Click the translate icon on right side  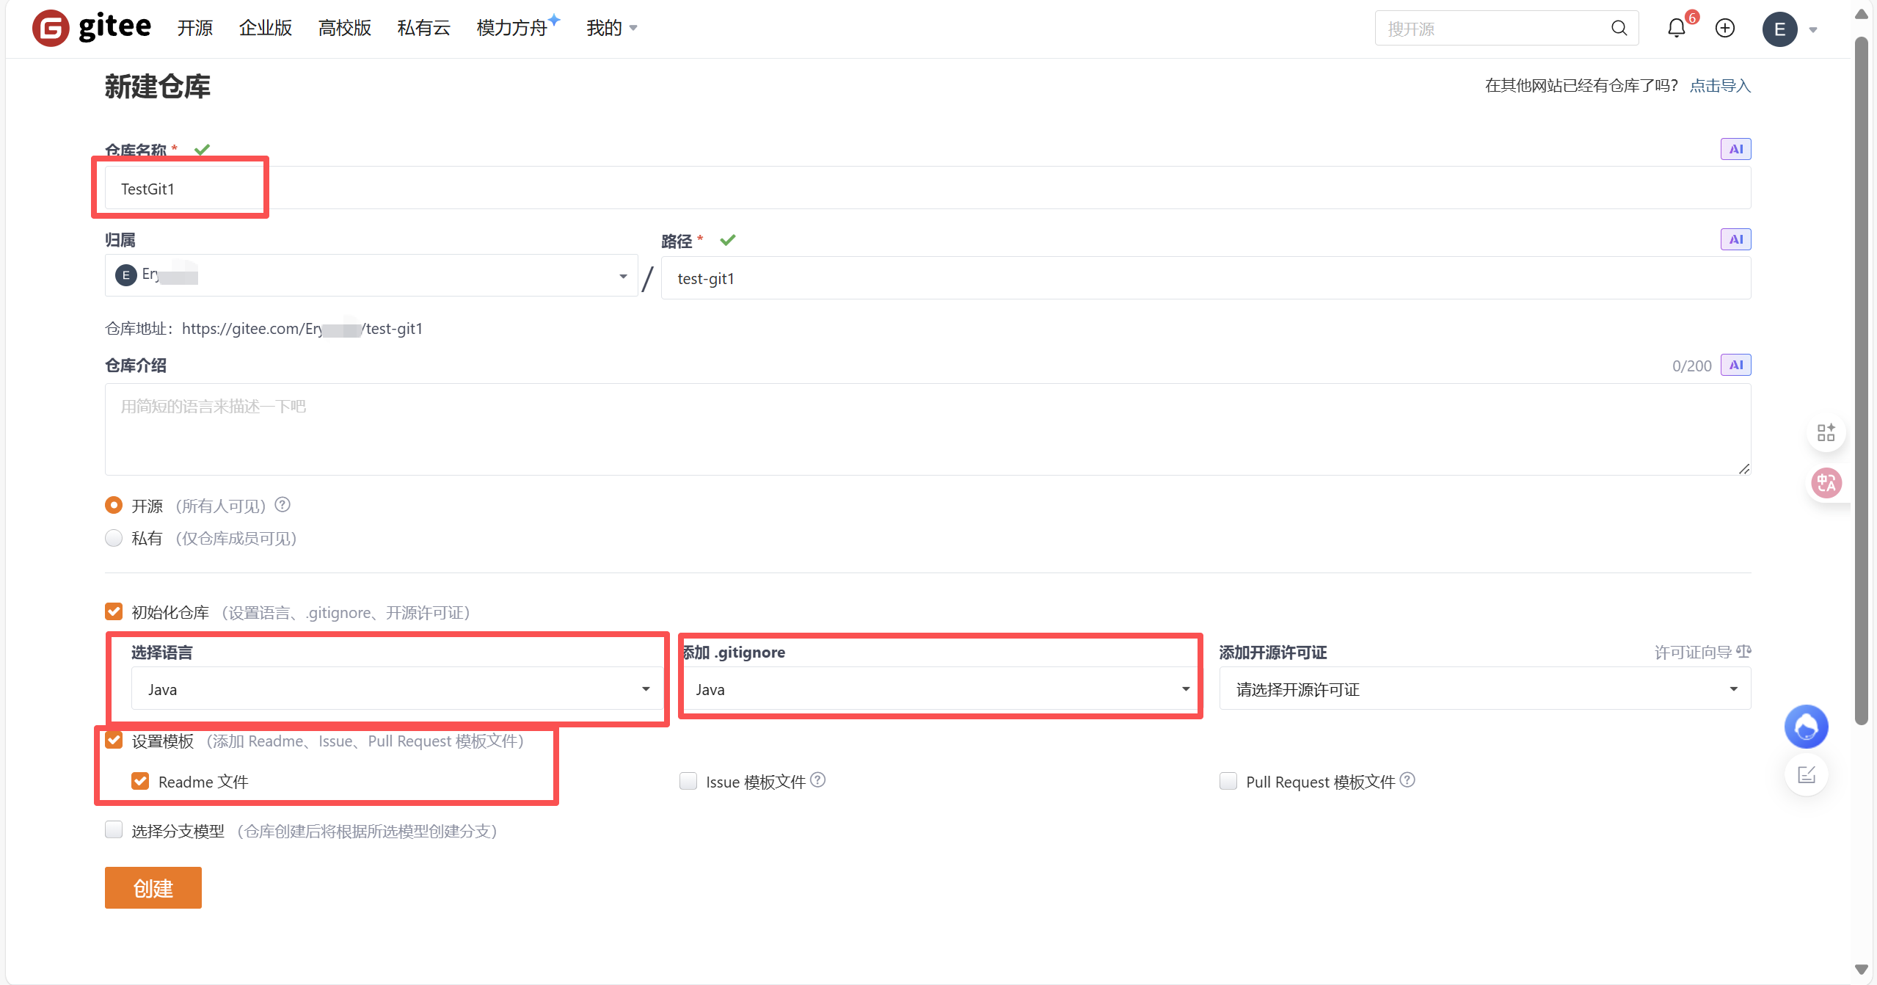point(1826,483)
